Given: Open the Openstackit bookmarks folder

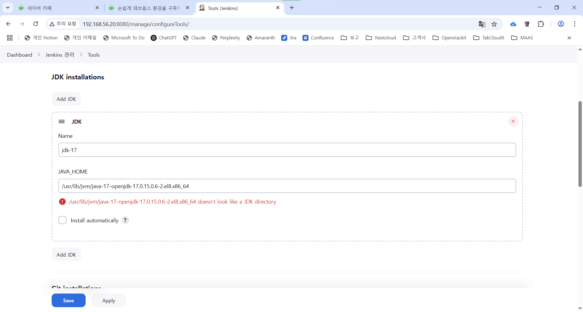Looking at the screenshot, I should click(449, 38).
